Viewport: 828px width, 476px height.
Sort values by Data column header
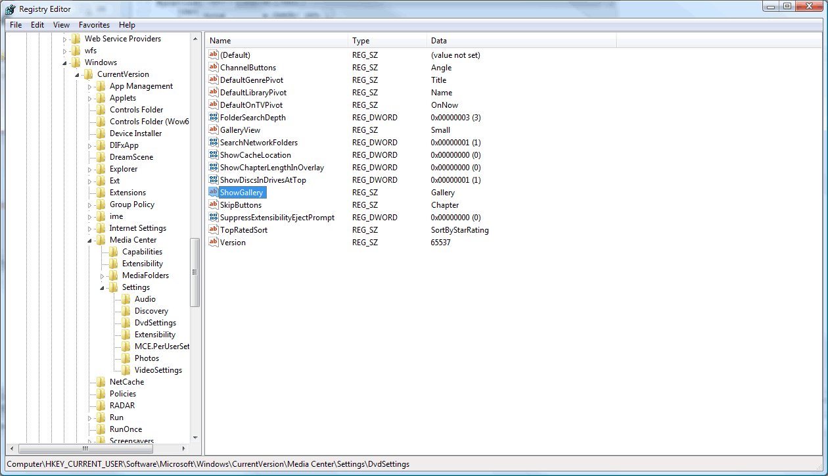click(522, 41)
